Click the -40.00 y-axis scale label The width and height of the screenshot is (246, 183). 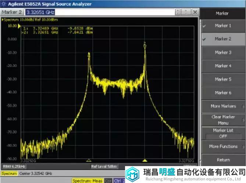(12, 92)
